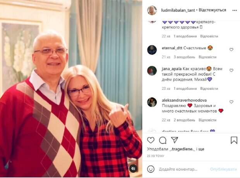The image size is (240, 178).
Task: Open the emoji picker smiley icon
Action: click(151, 169)
